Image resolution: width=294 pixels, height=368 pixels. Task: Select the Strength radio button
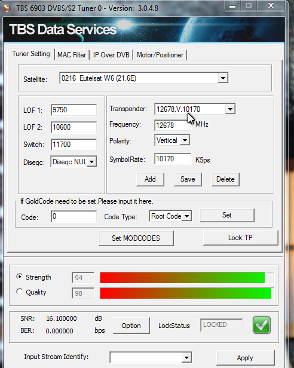[x=20, y=277]
